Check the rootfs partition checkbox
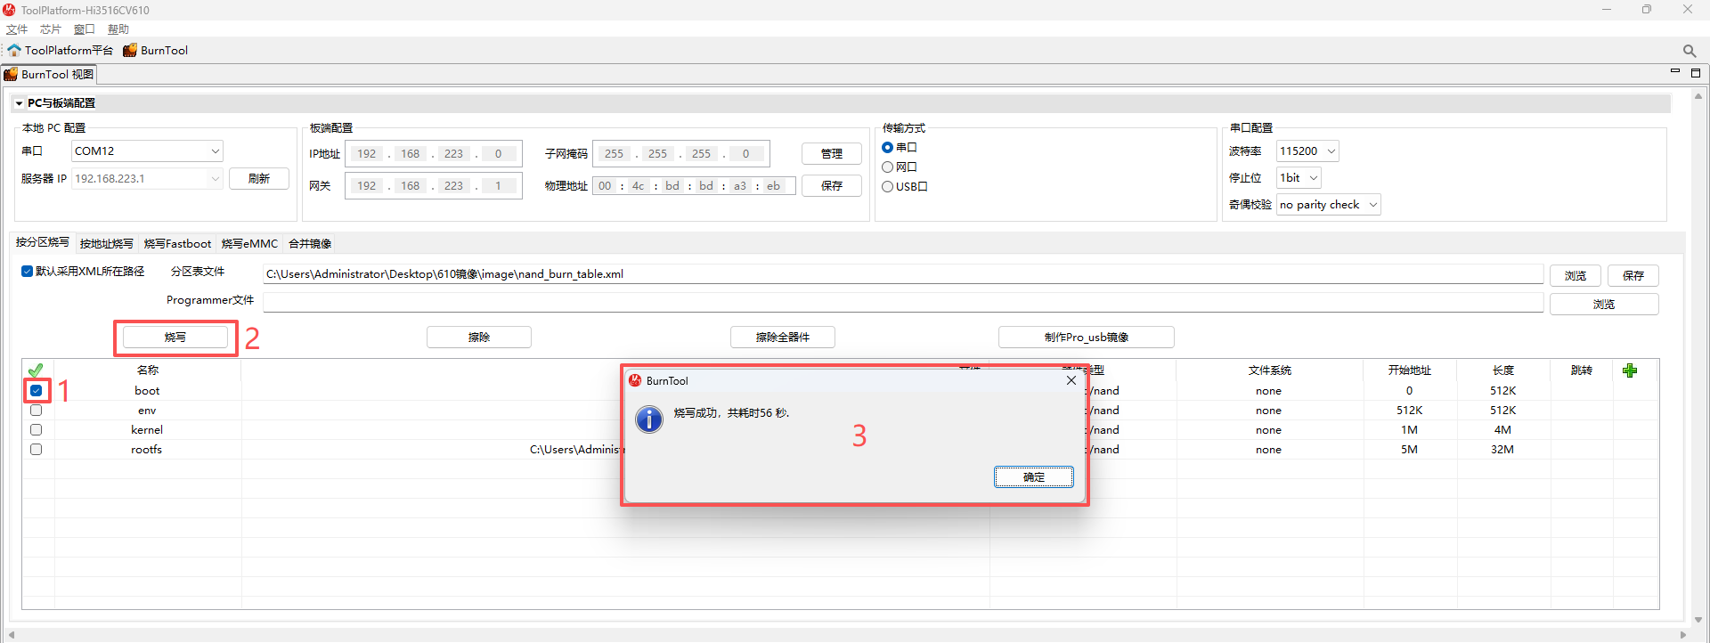This screenshot has width=1710, height=643. click(x=36, y=449)
